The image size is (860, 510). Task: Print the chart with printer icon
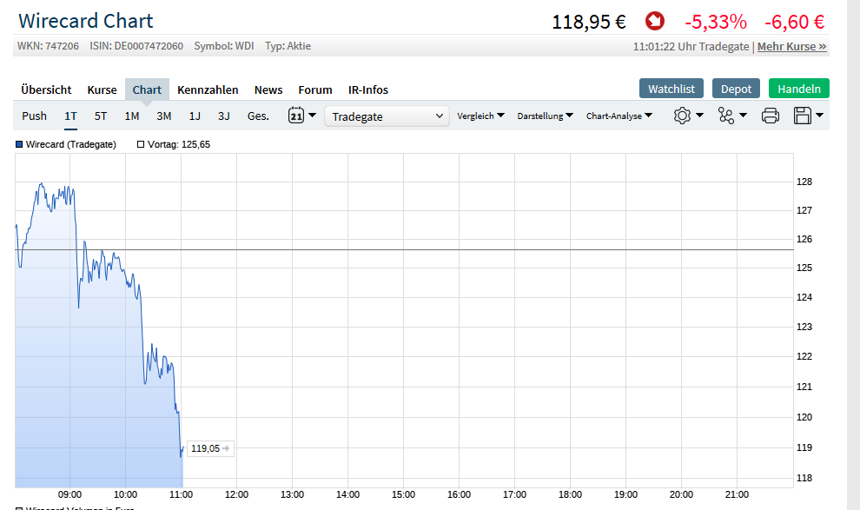point(770,116)
